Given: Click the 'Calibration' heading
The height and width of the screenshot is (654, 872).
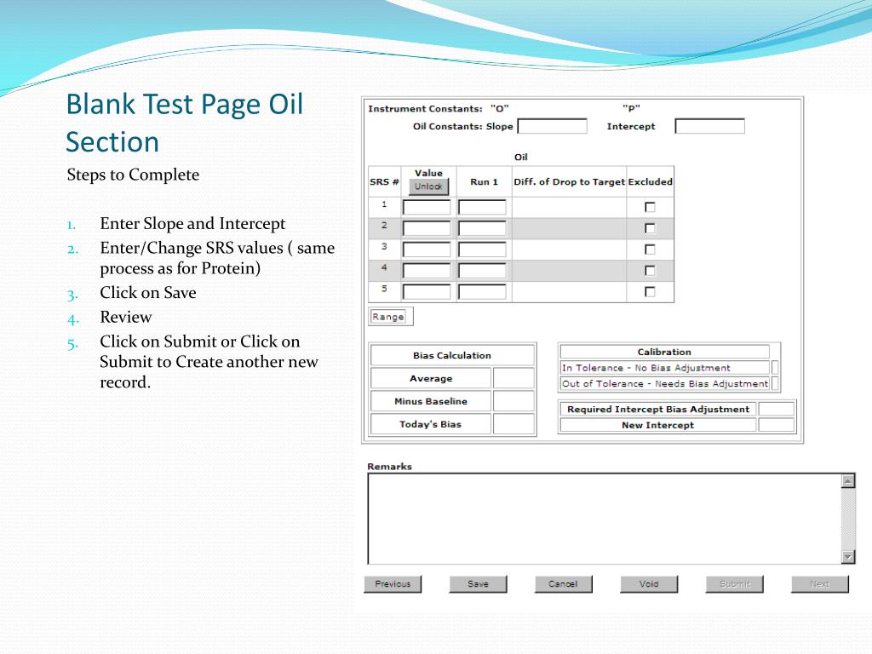Looking at the screenshot, I should [664, 352].
